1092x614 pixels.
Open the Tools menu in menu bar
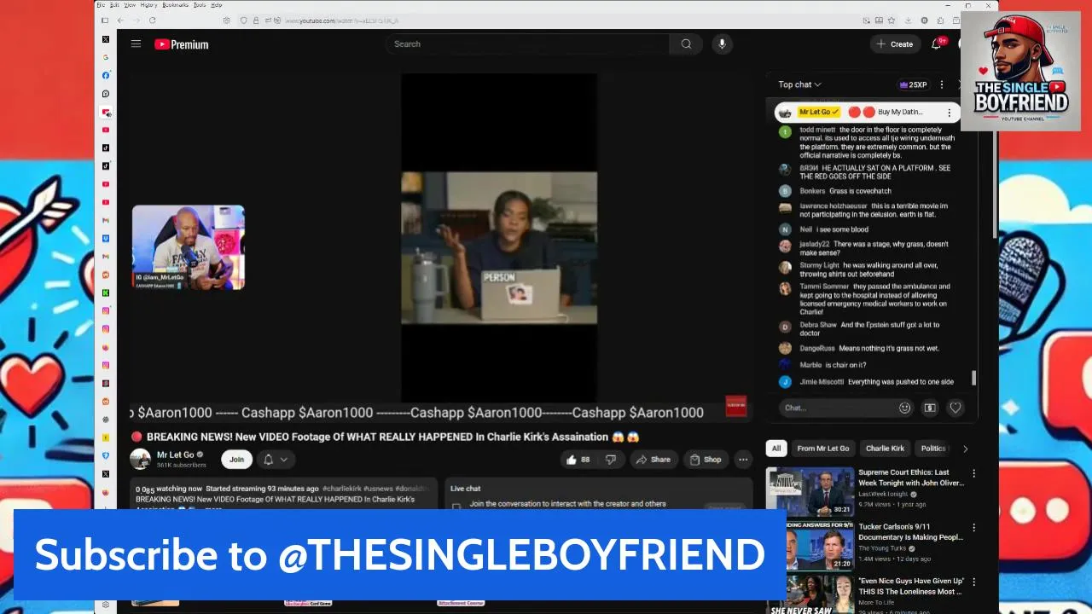click(200, 5)
